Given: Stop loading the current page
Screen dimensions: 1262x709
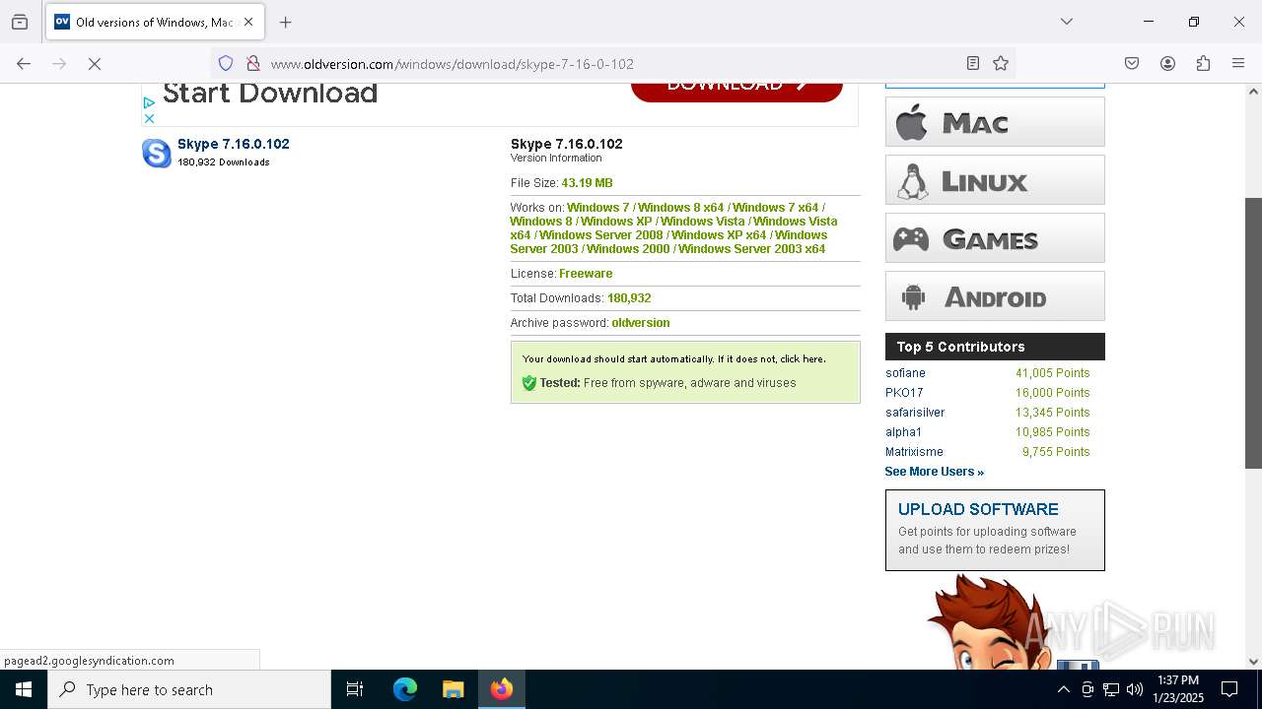Looking at the screenshot, I should click(95, 64).
